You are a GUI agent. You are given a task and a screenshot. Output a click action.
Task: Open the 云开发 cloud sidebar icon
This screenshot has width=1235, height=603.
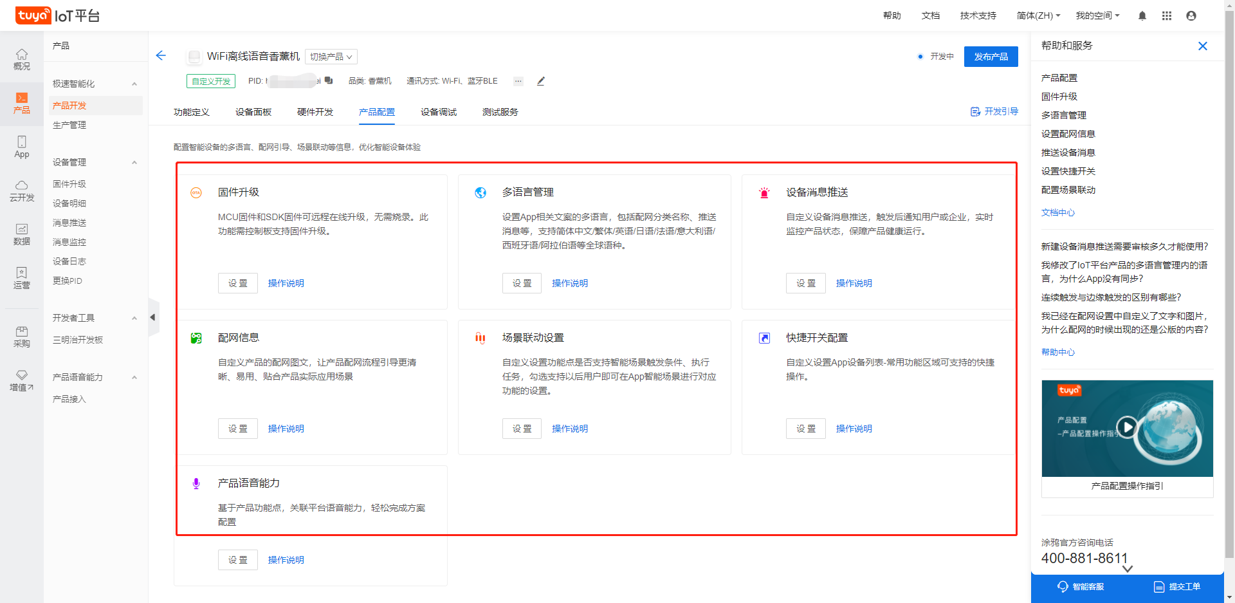22,190
